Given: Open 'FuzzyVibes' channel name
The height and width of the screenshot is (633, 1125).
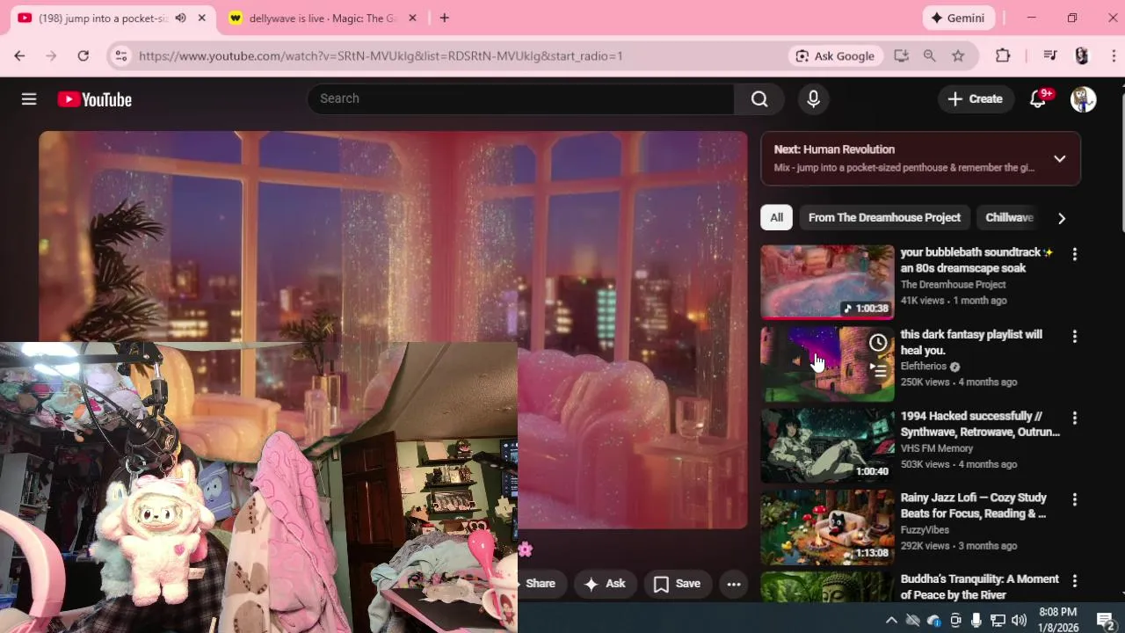Looking at the screenshot, I should coord(925,530).
